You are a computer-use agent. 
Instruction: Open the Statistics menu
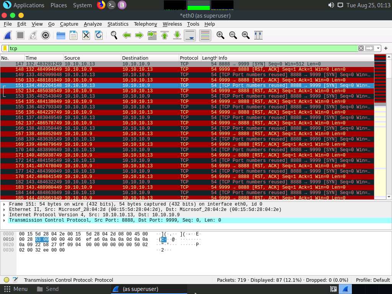(118, 24)
